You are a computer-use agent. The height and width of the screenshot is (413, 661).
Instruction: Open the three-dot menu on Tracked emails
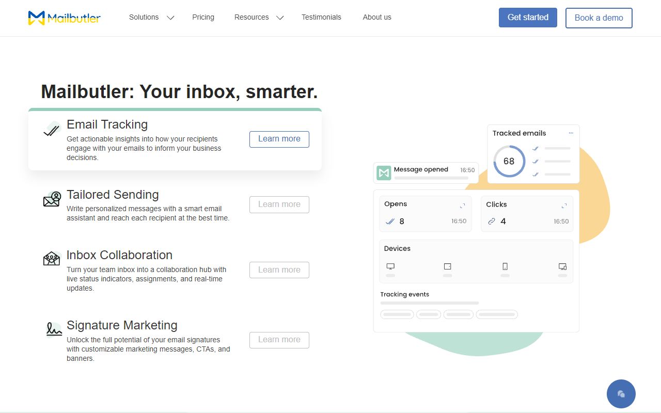pos(571,133)
